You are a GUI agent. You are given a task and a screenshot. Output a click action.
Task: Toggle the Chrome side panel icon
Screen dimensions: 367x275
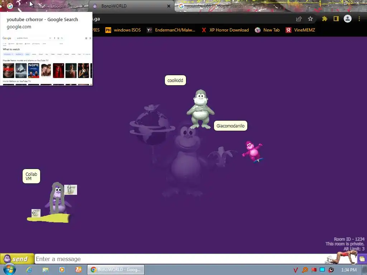(336, 19)
